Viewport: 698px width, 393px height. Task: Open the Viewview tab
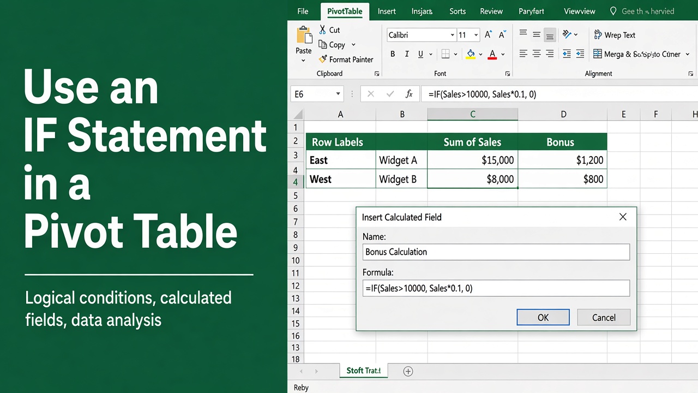click(580, 11)
